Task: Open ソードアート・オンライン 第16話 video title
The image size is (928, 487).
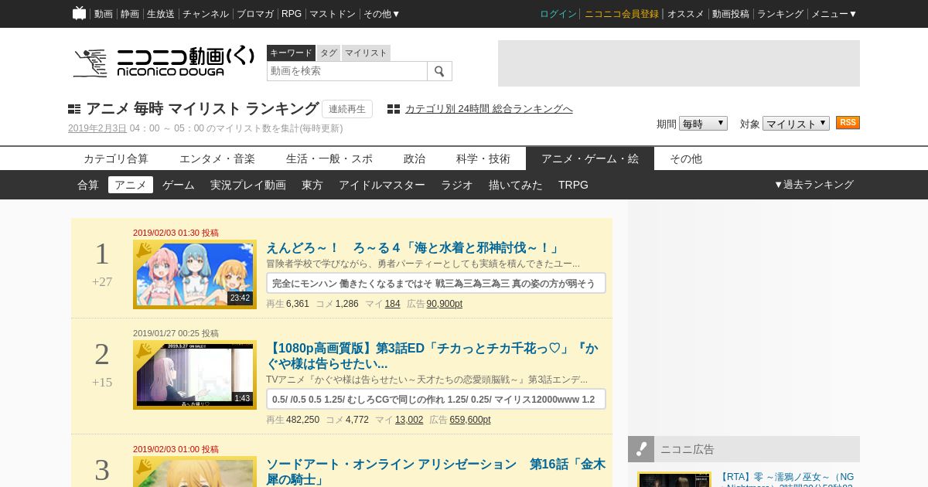Action: (435, 472)
